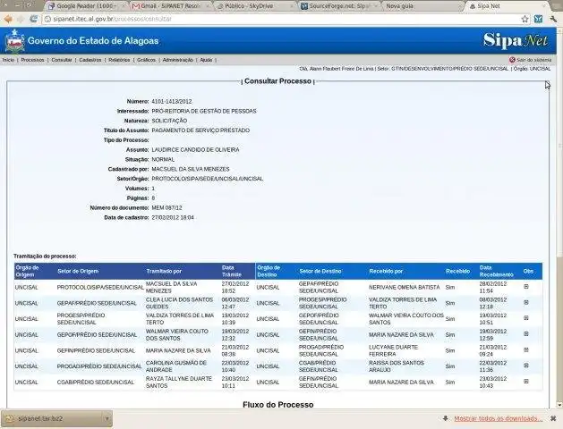Click CAROLINA GUSMÃO DE ANDRADE cell
The width and height of the screenshot is (563, 429).
click(176, 366)
